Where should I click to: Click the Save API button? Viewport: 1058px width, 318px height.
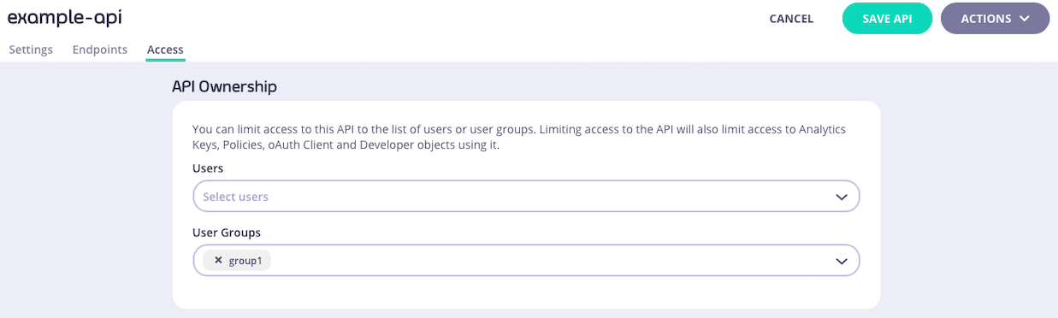pos(887,19)
